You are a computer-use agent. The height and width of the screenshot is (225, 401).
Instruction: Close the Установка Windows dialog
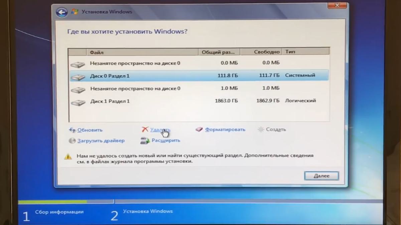click(x=337, y=5)
